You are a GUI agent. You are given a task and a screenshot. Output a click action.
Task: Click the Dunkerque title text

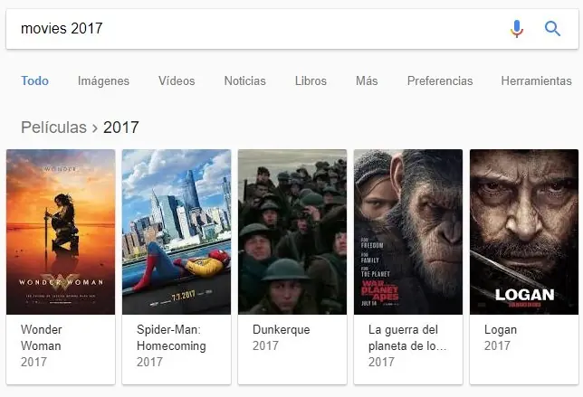(x=281, y=329)
